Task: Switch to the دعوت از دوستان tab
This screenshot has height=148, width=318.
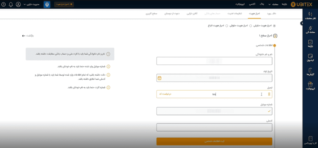Action: tap(172, 14)
